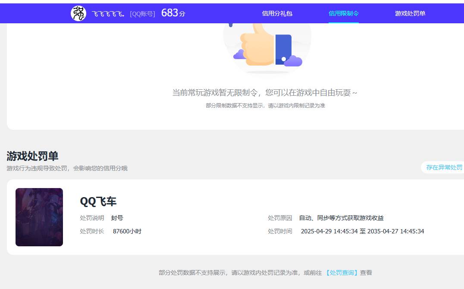Click the 683分 credit score display
This screenshot has height=289, width=464.
pyautogui.click(x=172, y=13)
